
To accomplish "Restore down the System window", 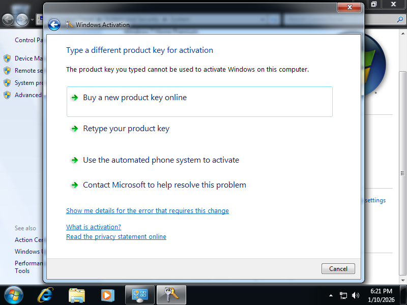I will click(374, 4).
